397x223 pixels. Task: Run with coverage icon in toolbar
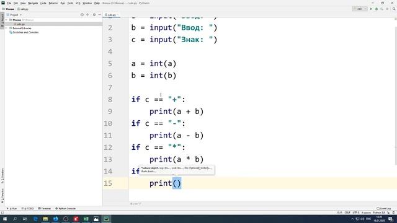382,9
